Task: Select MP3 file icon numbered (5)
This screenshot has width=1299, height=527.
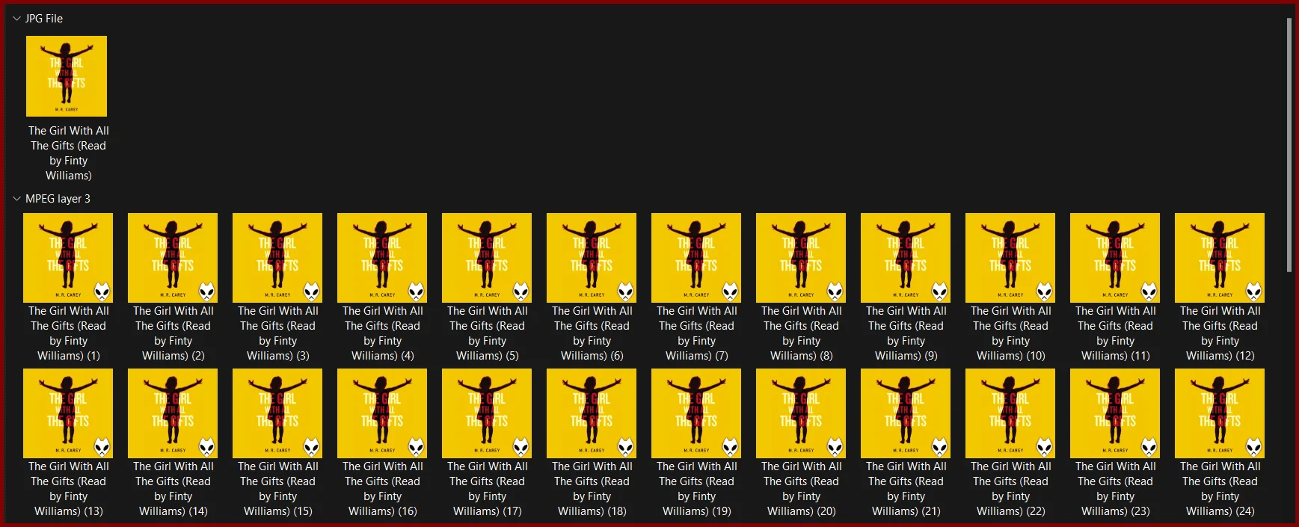Action: [487, 258]
